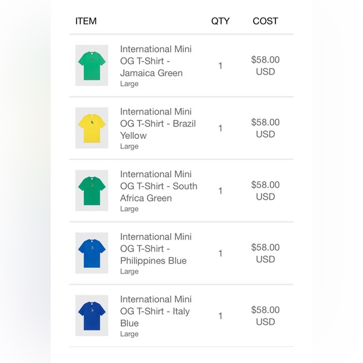Open the South Africa Green t-shirt thumbnail
Viewport: 363px width, 363px height.
91,190
